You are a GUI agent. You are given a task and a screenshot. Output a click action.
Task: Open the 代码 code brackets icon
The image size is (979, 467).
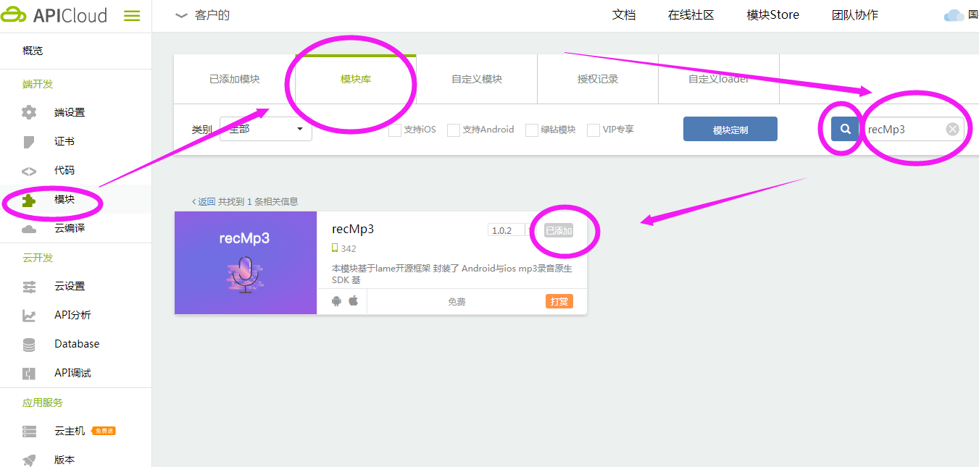point(29,171)
